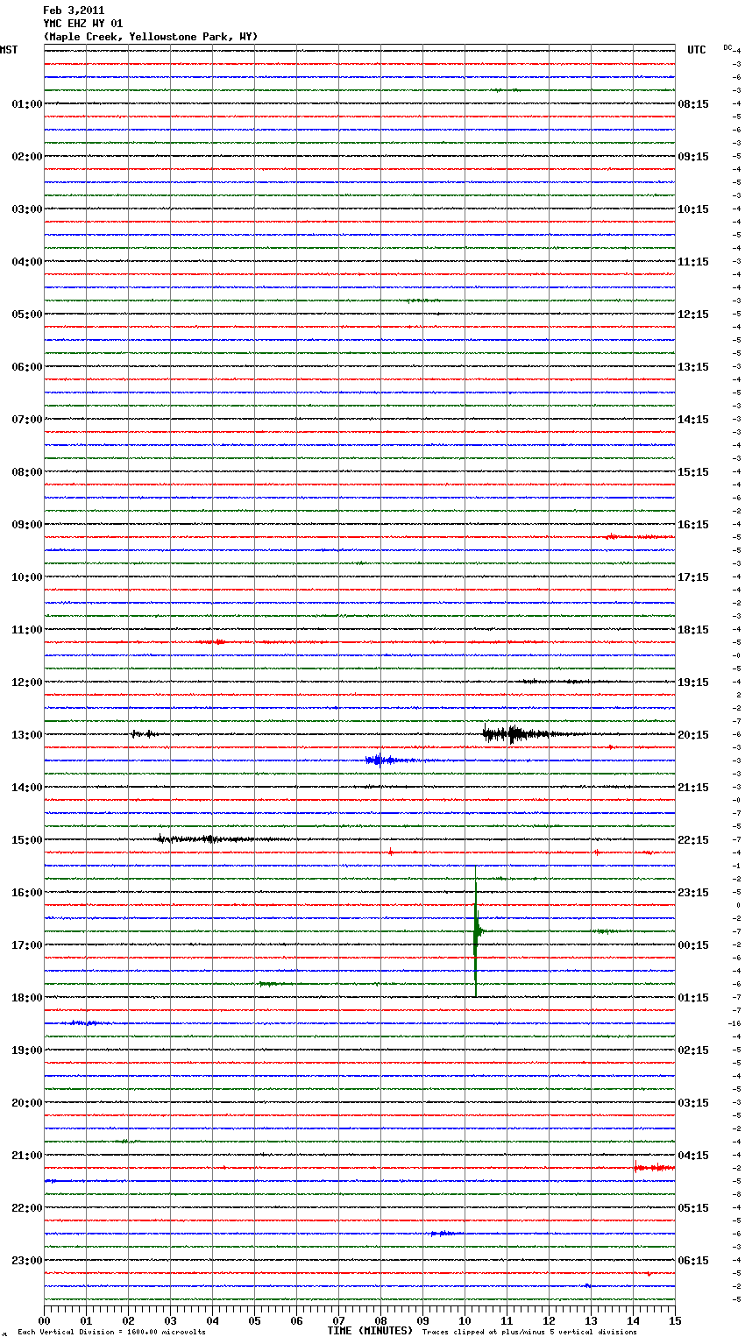The image size is (745, 1344).
Task: Click the minute-axis tick label 15
Action: [x=675, y=1320]
